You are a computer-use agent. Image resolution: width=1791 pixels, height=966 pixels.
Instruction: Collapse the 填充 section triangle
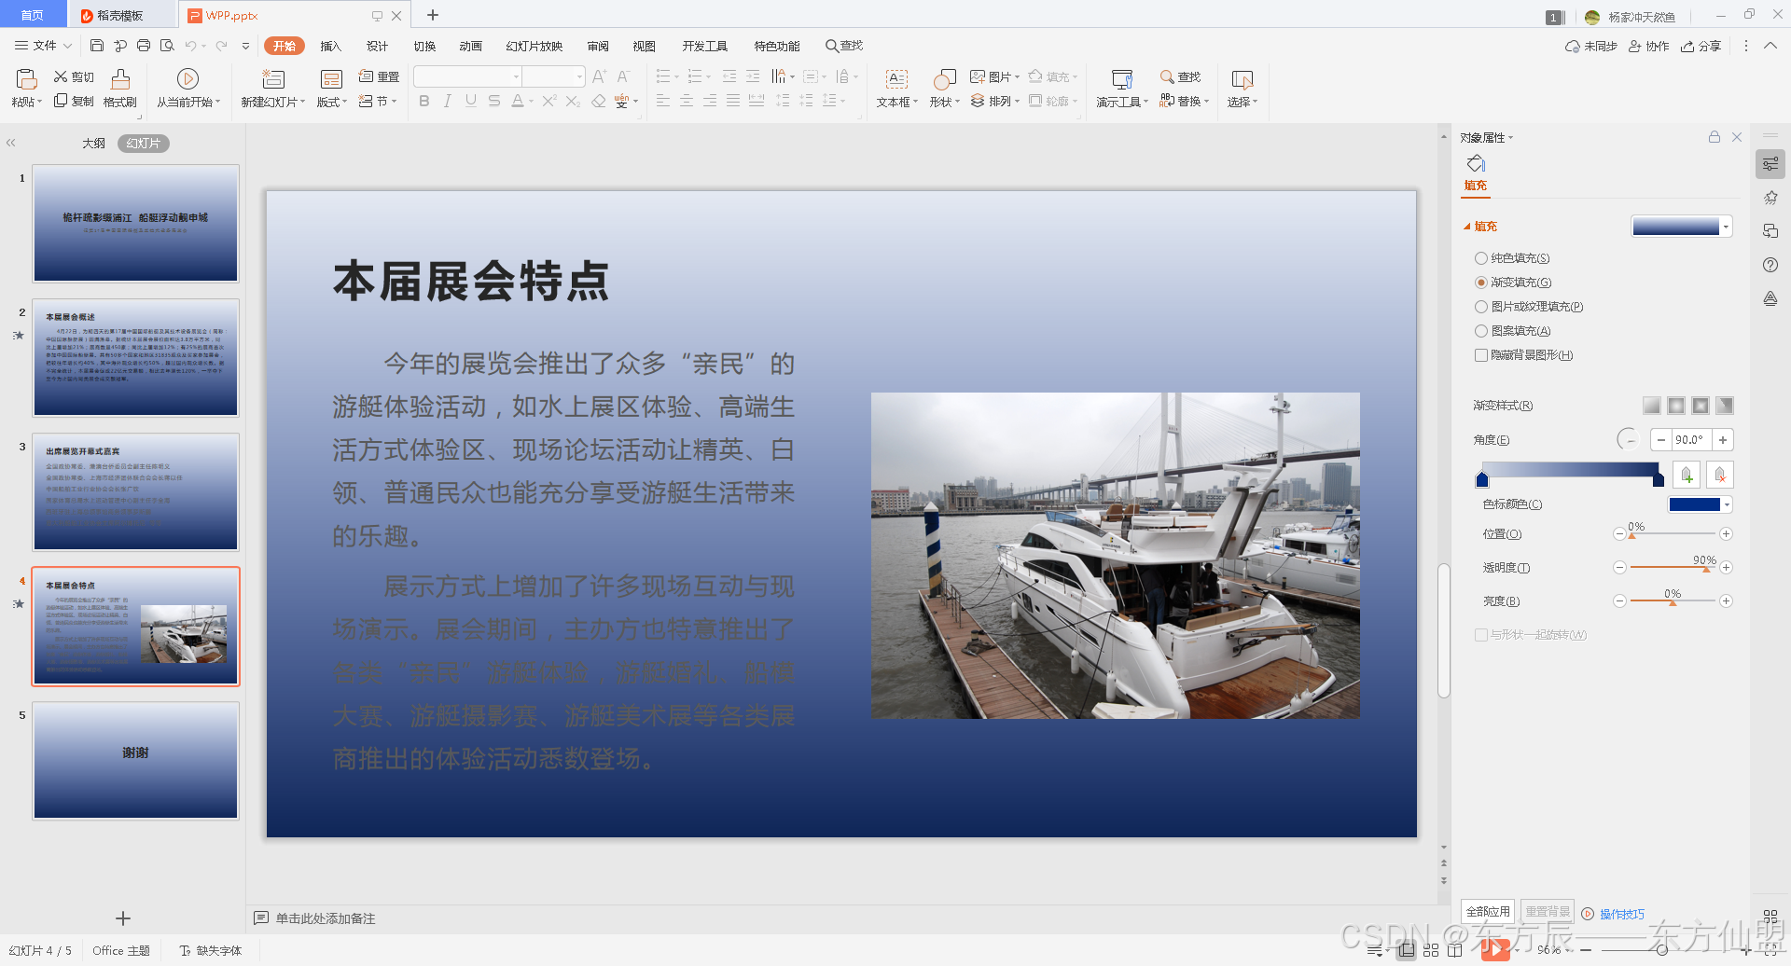pyautogui.click(x=1466, y=227)
